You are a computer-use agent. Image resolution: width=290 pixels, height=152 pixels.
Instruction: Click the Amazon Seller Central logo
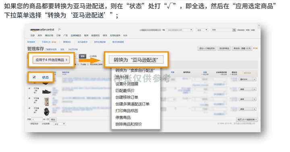(x=42, y=30)
